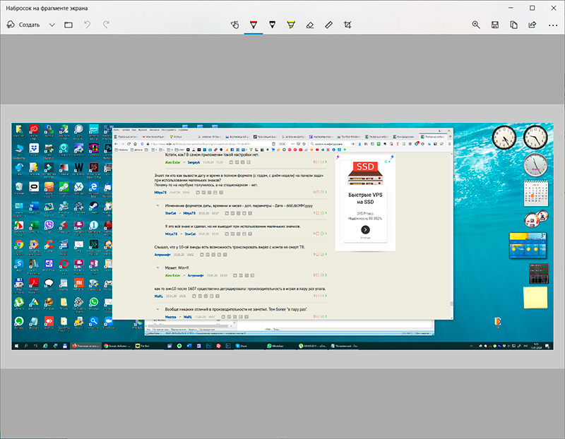Image resolution: width=565 pixels, height=439 pixels.
Task: Select the black pencil tool
Action: [273, 25]
